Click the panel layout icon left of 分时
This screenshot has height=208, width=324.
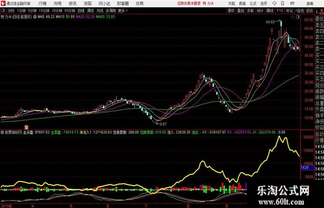(3, 11)
